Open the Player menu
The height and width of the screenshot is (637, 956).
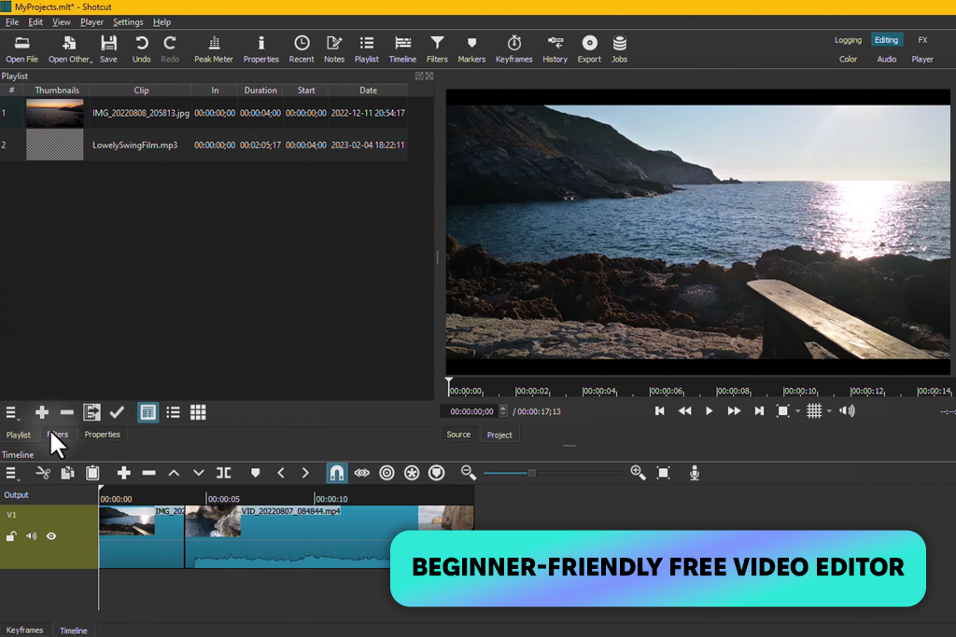point(91,22)
